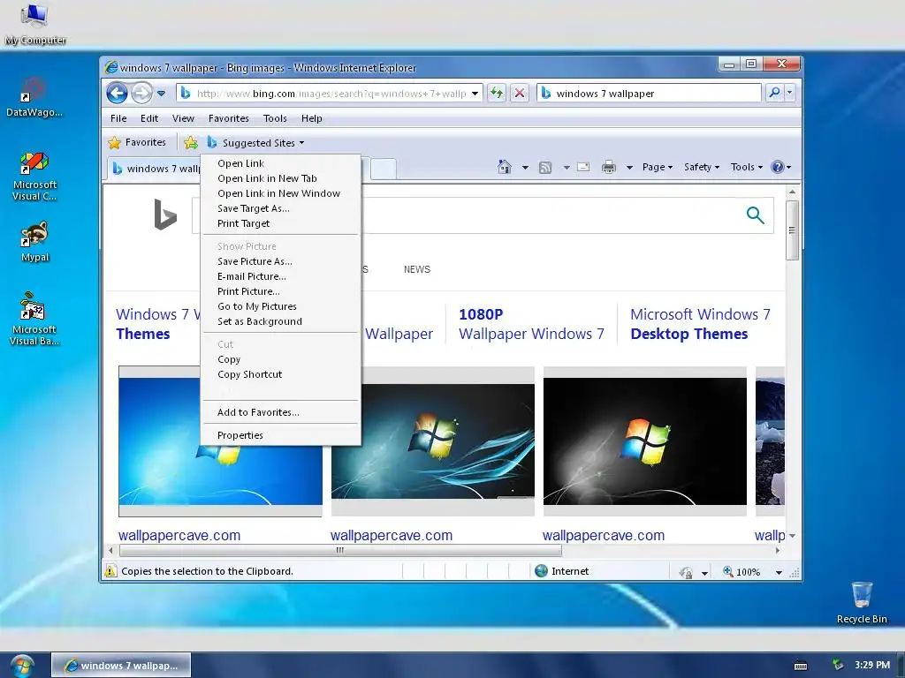Choose Copy Shortcut in the context menu
Image resolution: width=905 pixels, height=678 pixels.
pos(280,374)
